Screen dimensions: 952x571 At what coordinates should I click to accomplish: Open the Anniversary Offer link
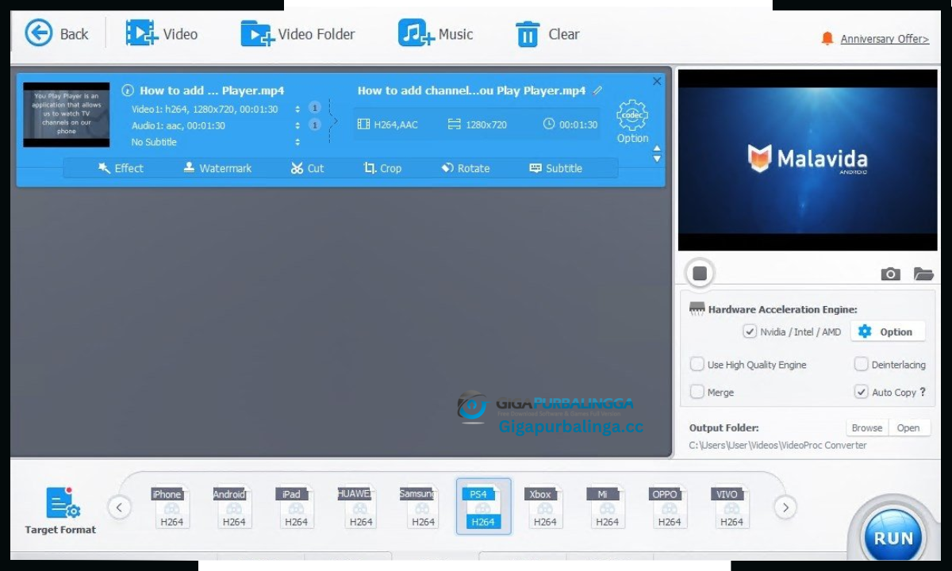click(885, 39)
